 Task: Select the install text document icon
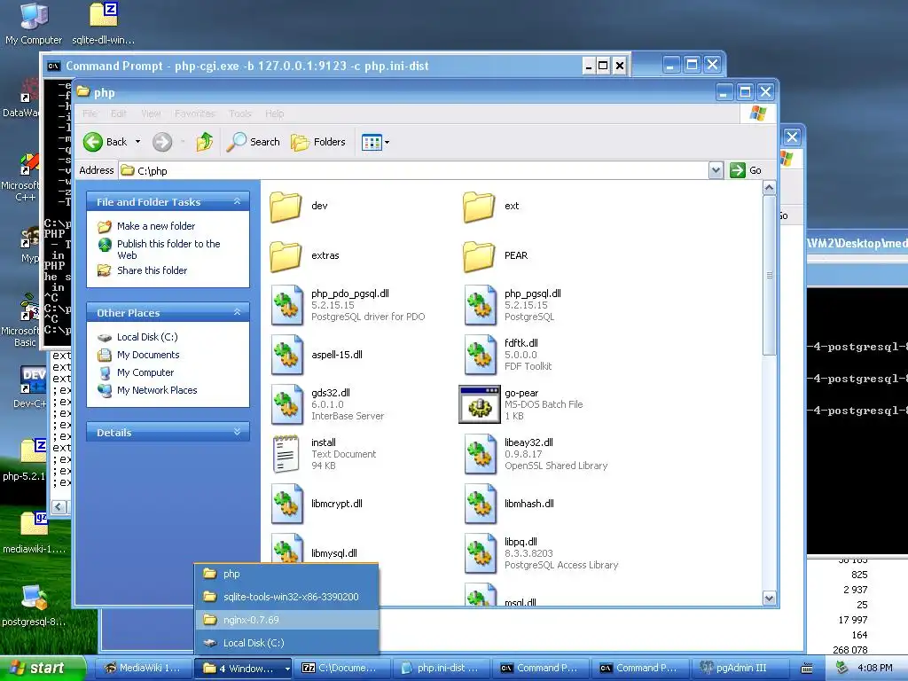pos(286,455)
